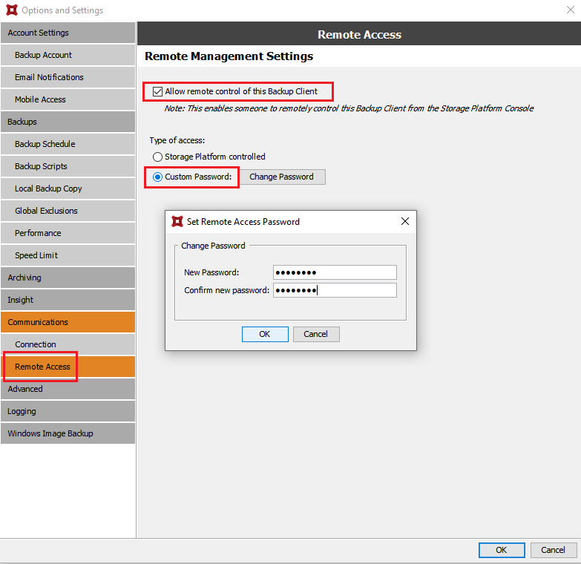
Task: Select the Backups section
Action: pyautogui.click(x=68, y=122)
